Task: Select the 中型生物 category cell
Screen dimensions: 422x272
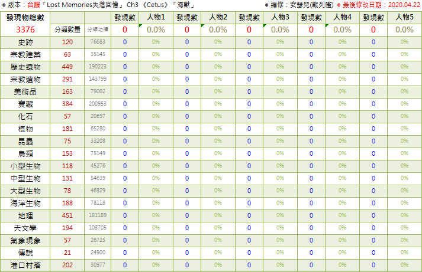Action: 25,178
